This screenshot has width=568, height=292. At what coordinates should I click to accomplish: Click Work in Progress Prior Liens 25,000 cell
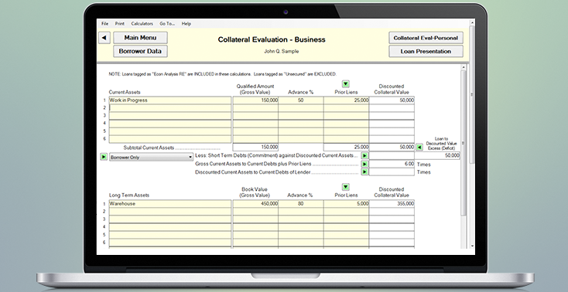(346, 100)
